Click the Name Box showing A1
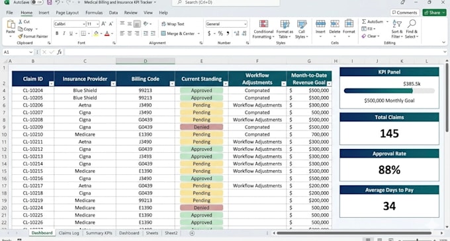This screenshot has height=241, width=450. click(18, 52)
